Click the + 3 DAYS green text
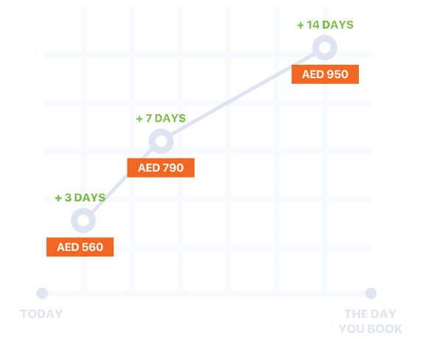This screenshot has width=423, height=339. pyautogui.click(x=80, y=198)
